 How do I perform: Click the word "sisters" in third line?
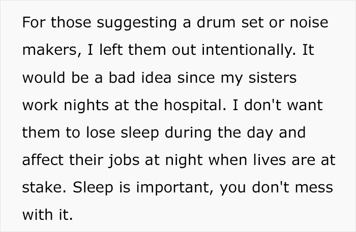click(x=273, y=78)
